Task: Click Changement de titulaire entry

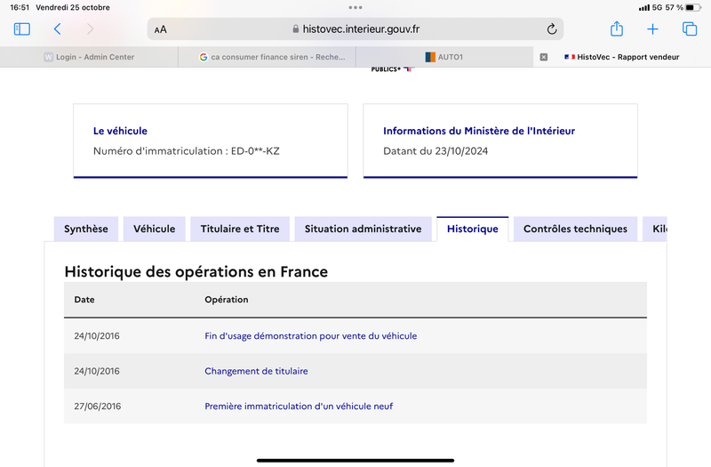Action: pyautogui.click(x=256, y=371)
